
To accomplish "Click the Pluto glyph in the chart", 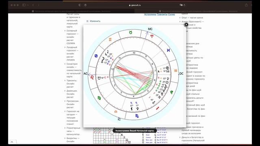I will click(137, 109).
